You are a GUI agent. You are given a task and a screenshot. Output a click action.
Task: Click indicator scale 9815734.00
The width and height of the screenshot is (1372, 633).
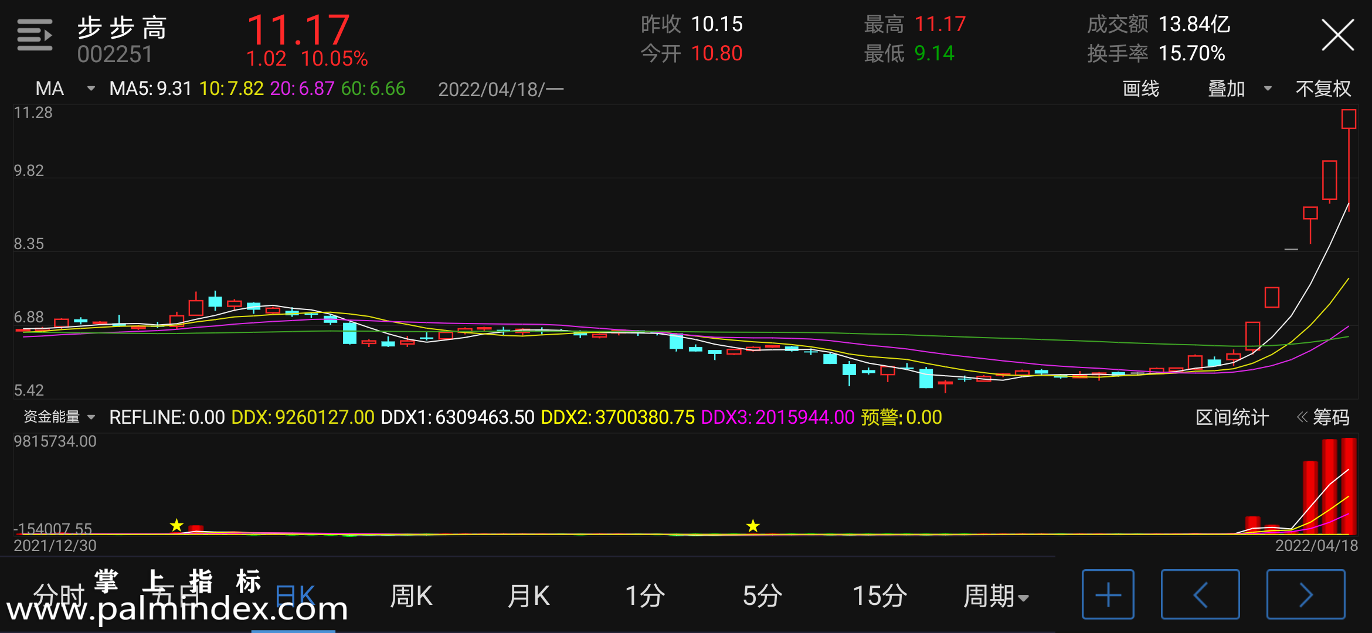55,441
